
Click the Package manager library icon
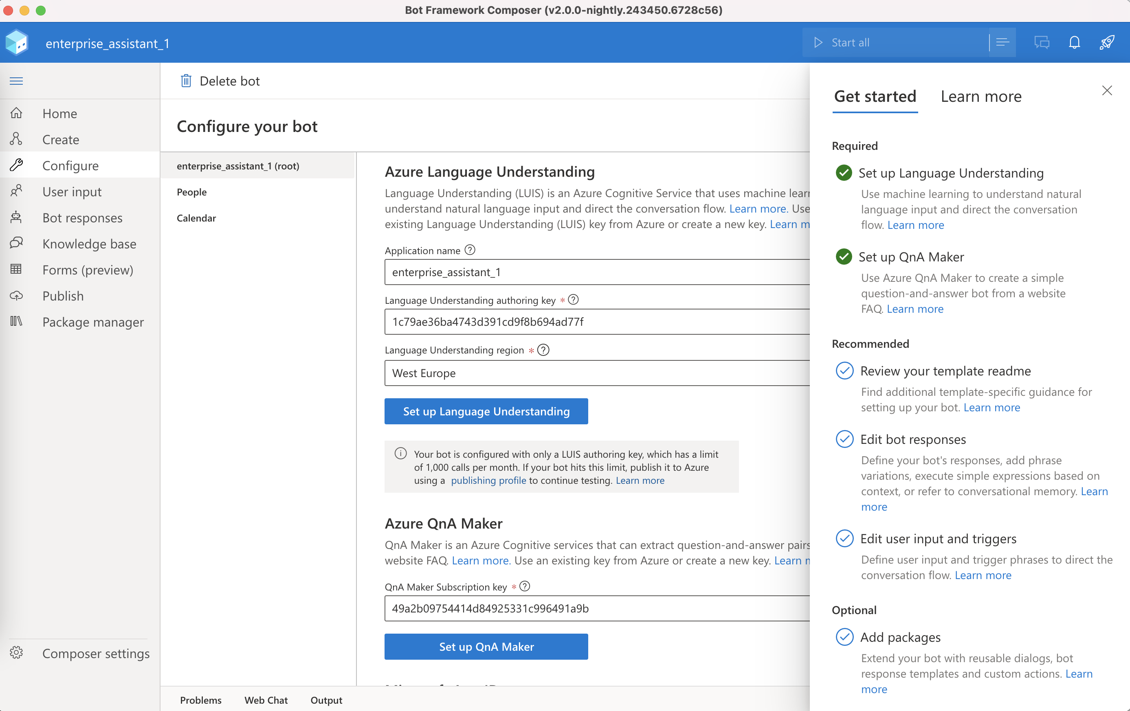tap(16, 322)
